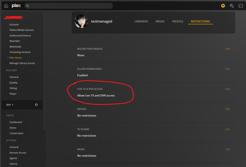Click the testmanaged avatar picture
This screenshot has height=167, width=246.
tap(81, 22)
